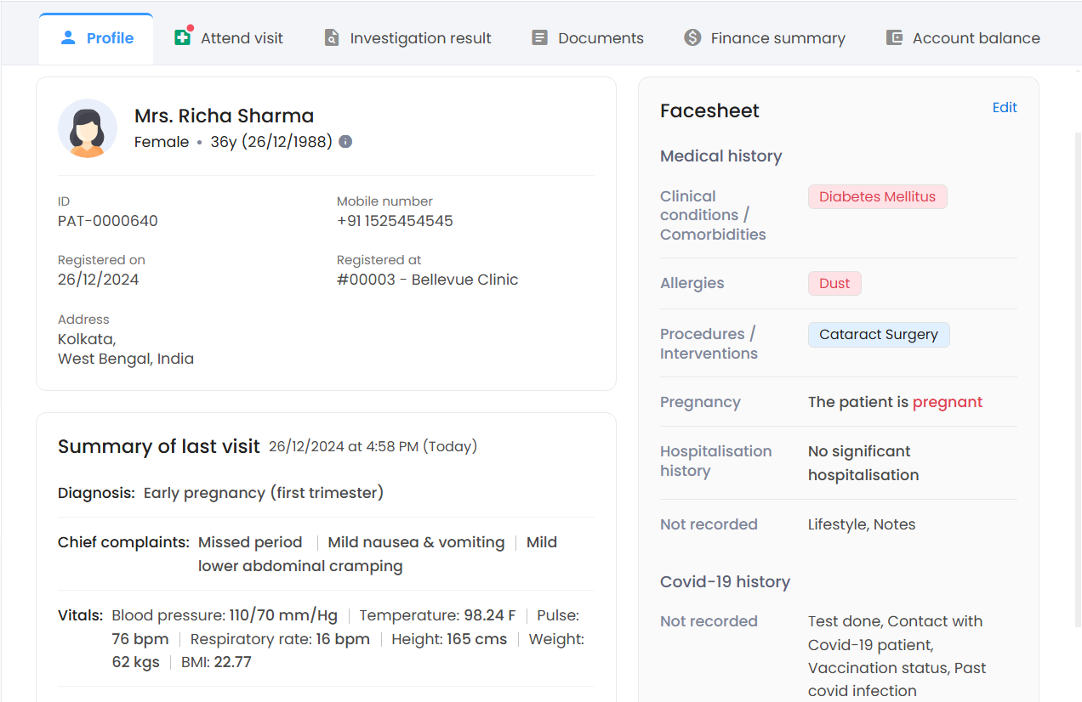Click the patient ID PAT-0000640
The width and height of the screenshot is (1082, 702).
tap(108, 221)
